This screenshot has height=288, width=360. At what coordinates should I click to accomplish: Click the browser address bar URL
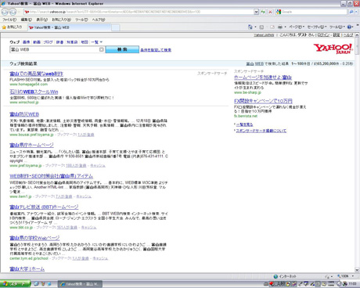tap(139, 12)
